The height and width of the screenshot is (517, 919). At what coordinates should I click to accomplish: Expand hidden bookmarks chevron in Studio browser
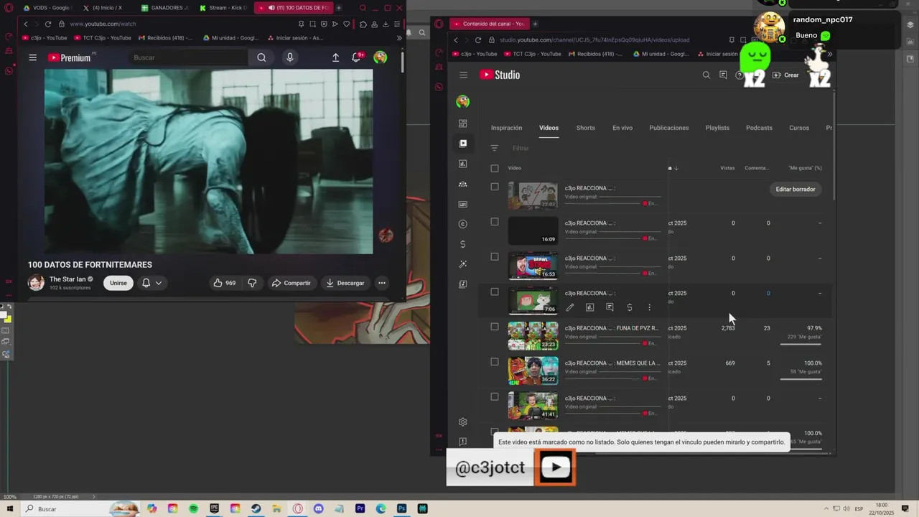click(x=830, y=54)
